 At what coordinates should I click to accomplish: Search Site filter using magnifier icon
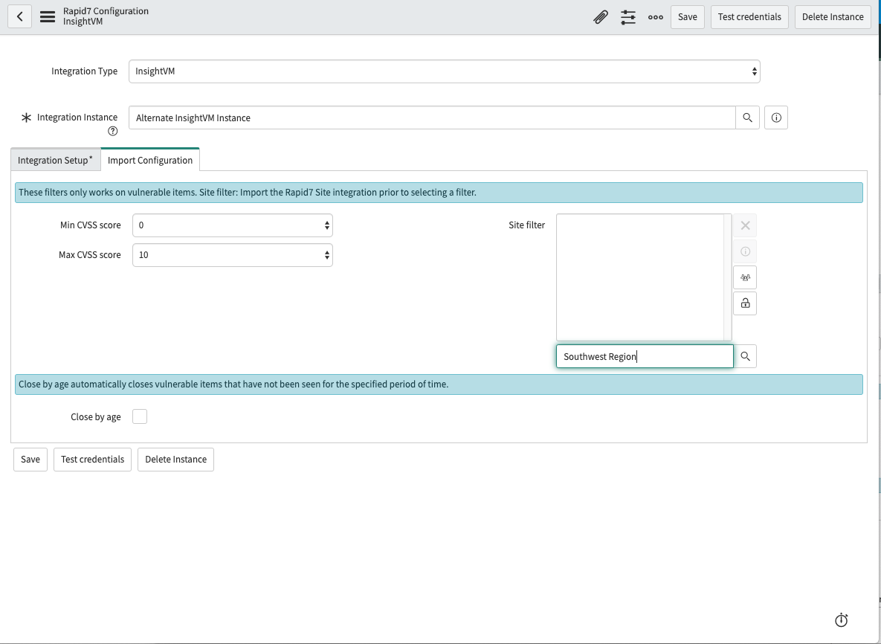[745, 356]
